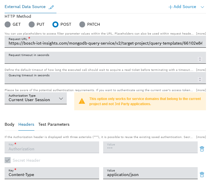Open the Authorization Type dropdown
Viewport: 210px width, 182px height.
click(x=36, y=98)
